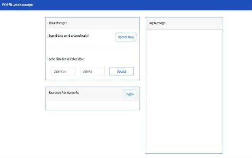Focus the date from field
Screen dimensions: 252x158
point(63,71)
